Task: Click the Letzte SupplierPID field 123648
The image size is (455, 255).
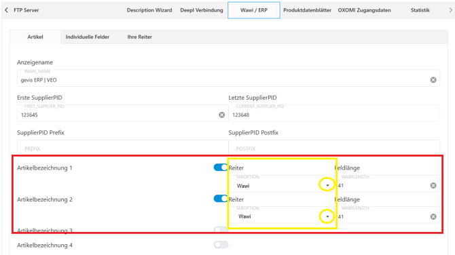Action: (x=334, y=113)
